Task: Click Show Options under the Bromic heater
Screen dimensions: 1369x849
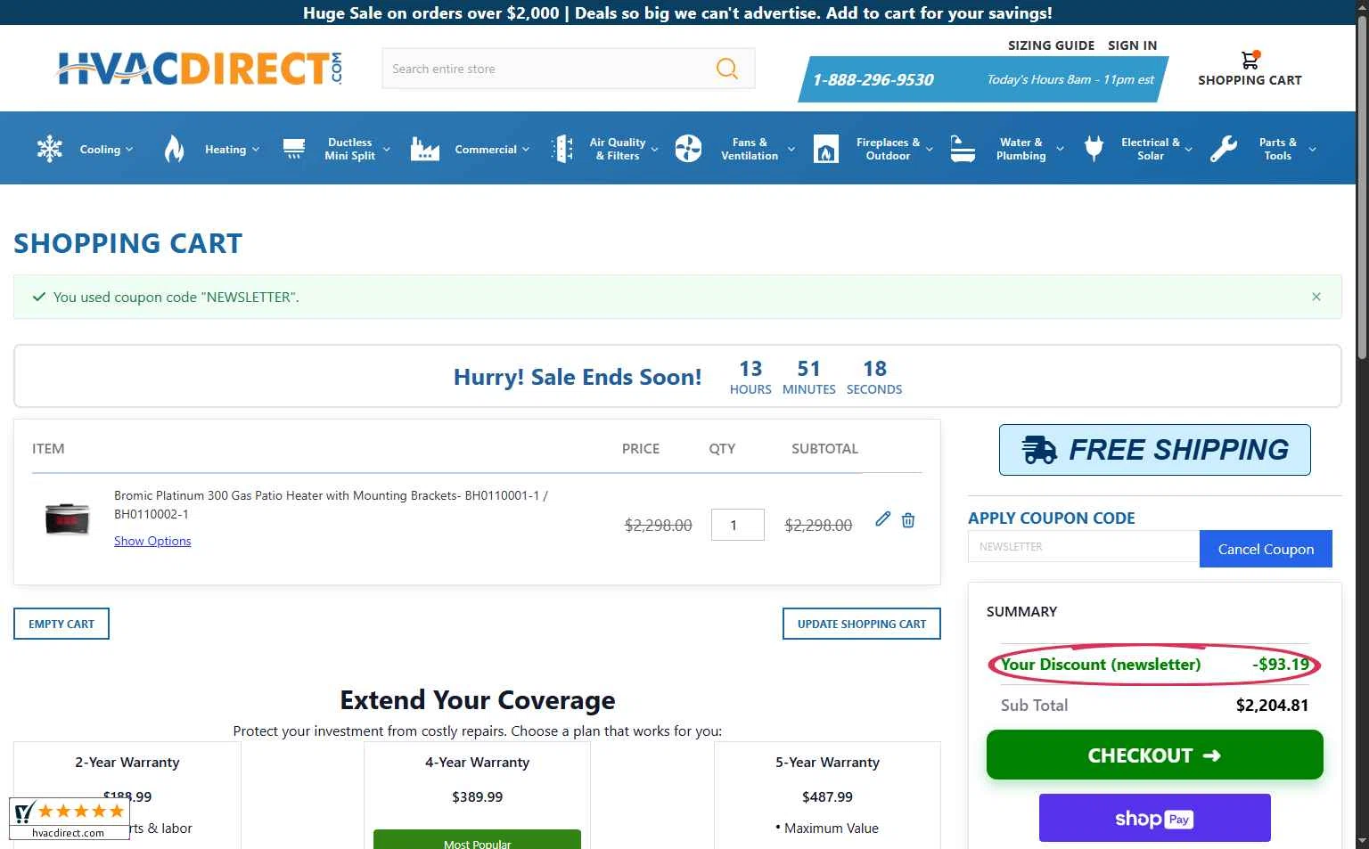Action: pos(152,541)
